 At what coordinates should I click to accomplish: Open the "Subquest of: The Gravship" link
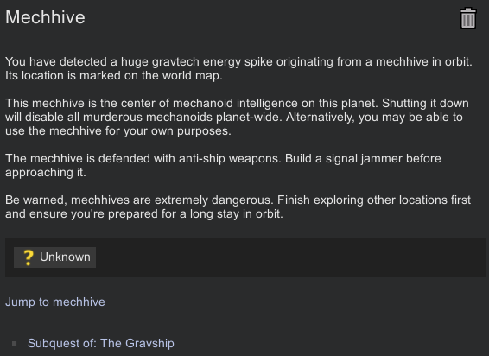[x=101, y=343]
